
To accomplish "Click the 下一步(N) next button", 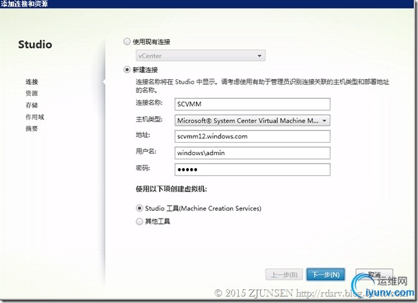I will click(325, 274).
